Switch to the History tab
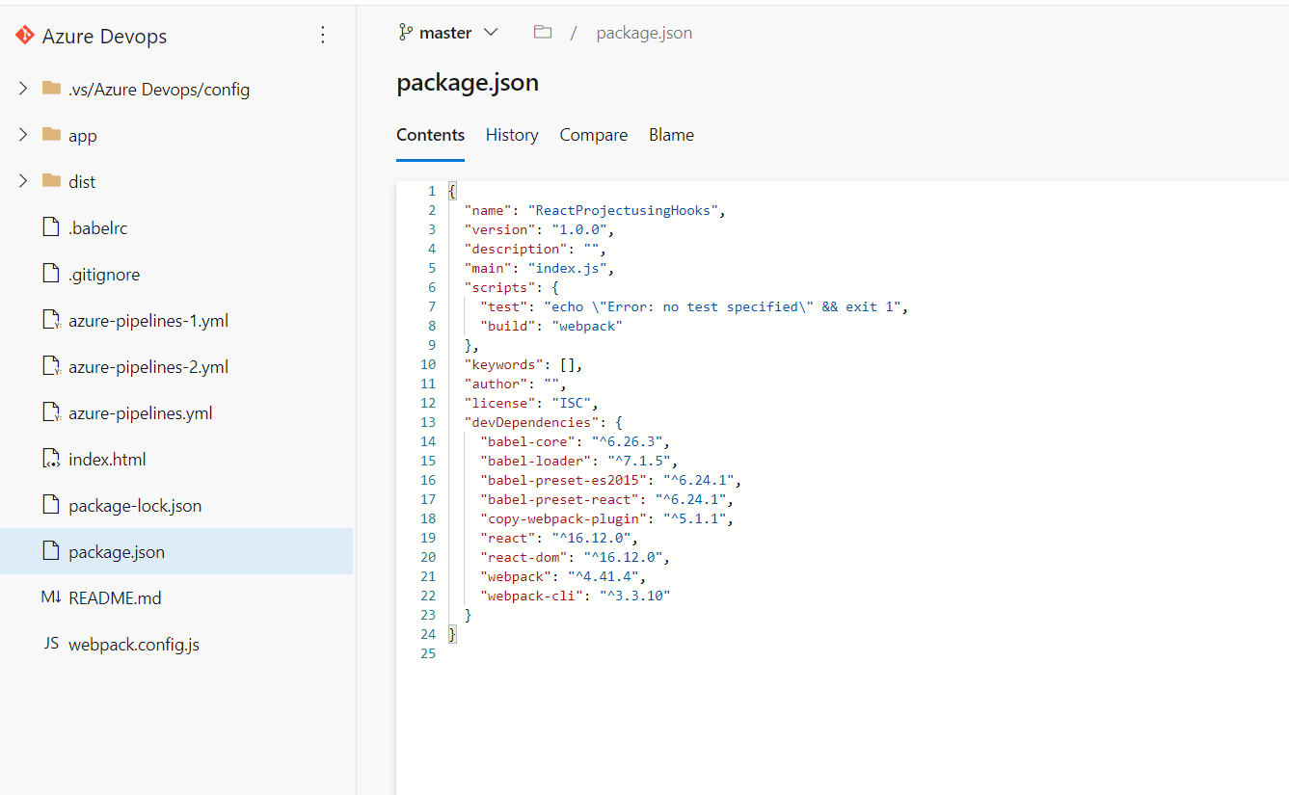This screenshot has height=795, width=1289. 511,135
